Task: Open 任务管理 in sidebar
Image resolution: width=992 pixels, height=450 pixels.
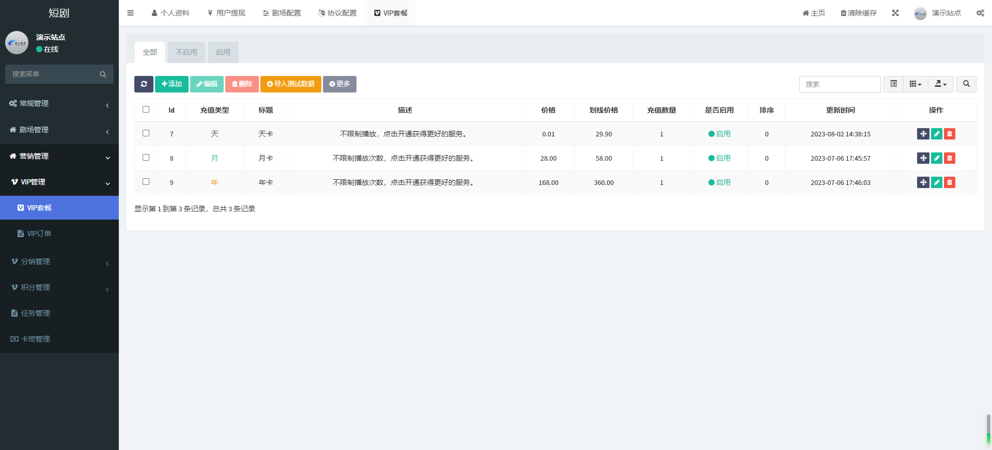Action: pos(59,314)
